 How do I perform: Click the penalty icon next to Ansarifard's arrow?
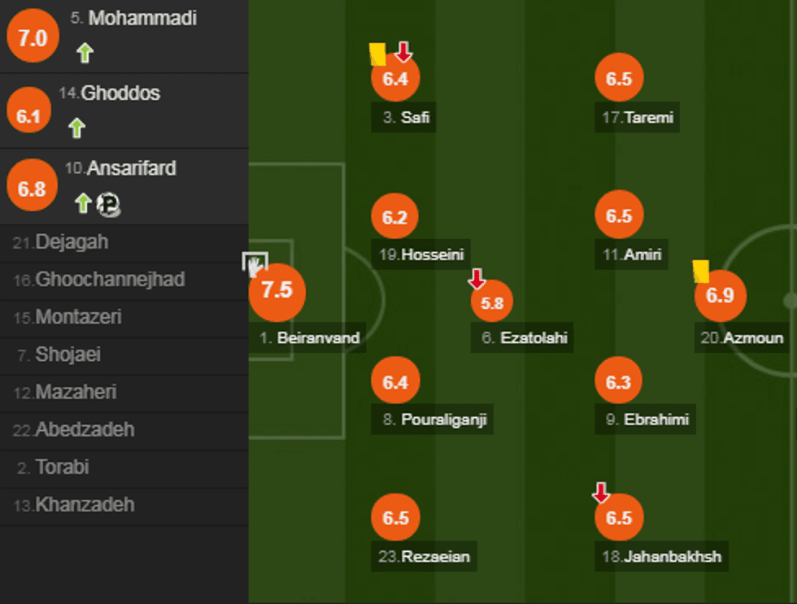[x=108, y=204]
